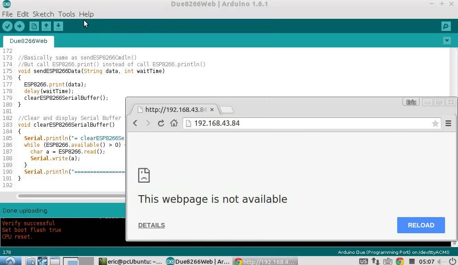This screenshot has width=458, height=265.
Task: Open the file manager icon on the taskbar
Action: (x=30, y=261)
